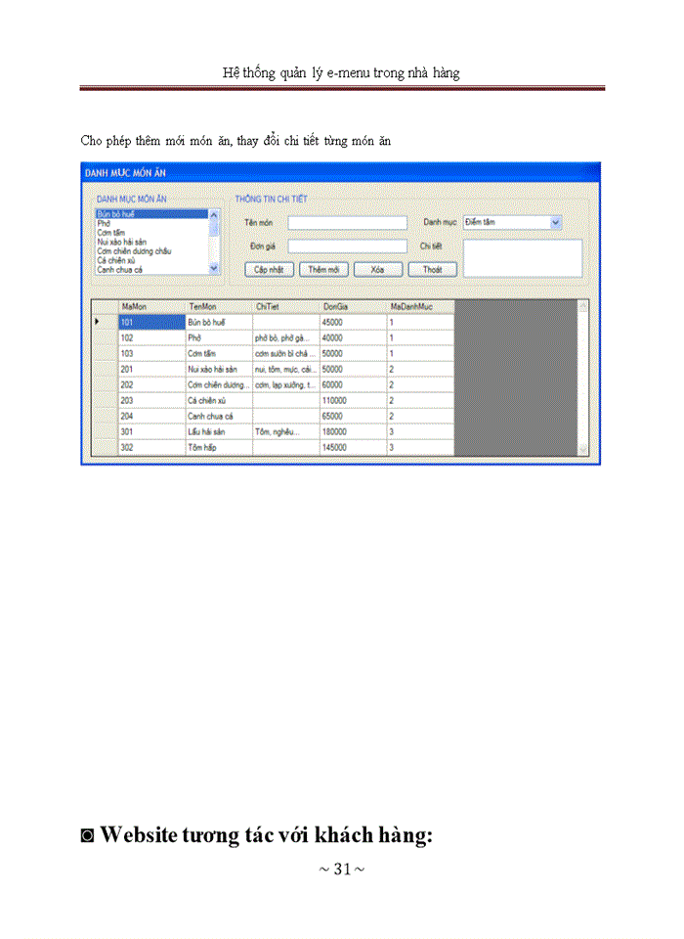Select the grid cell with MaMon 101

point(152,322)
